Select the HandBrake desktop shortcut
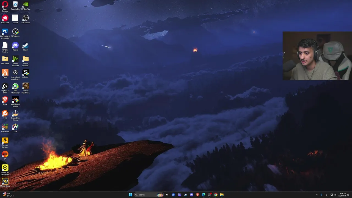This screenshot has width=352, height=198. pos(5,128)
